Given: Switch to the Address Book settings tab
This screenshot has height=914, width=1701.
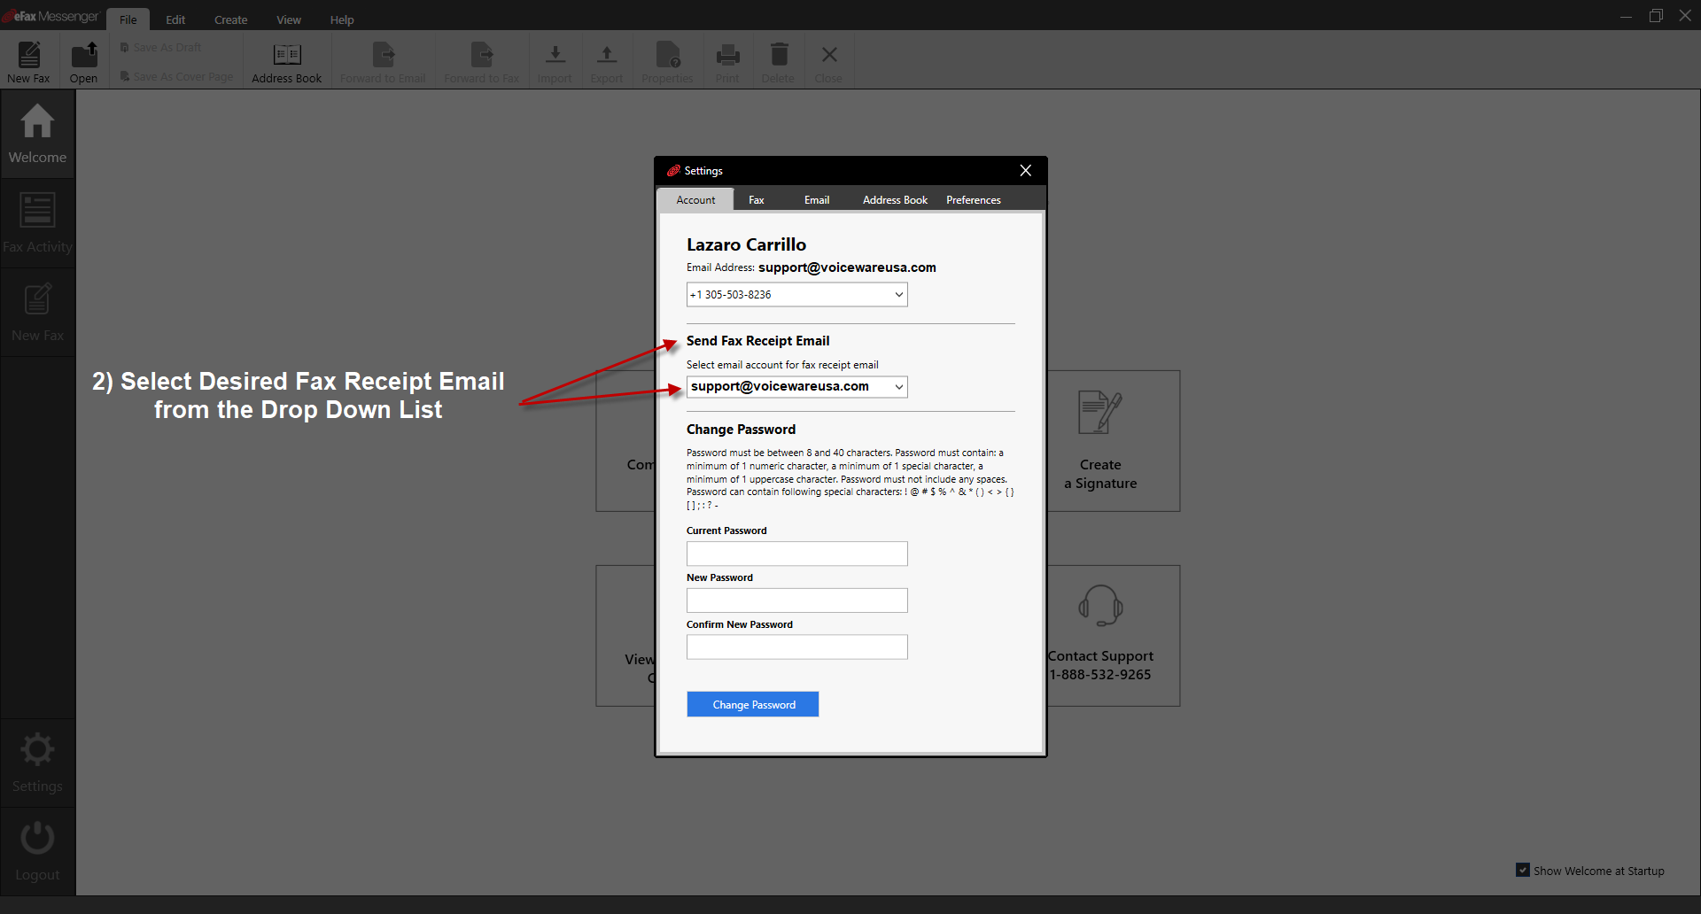Looking at the screenshot, I should 895,199.
